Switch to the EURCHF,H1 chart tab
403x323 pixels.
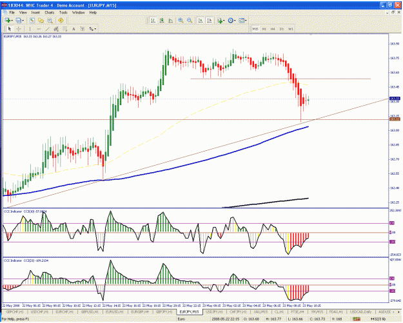click(64, 312)
